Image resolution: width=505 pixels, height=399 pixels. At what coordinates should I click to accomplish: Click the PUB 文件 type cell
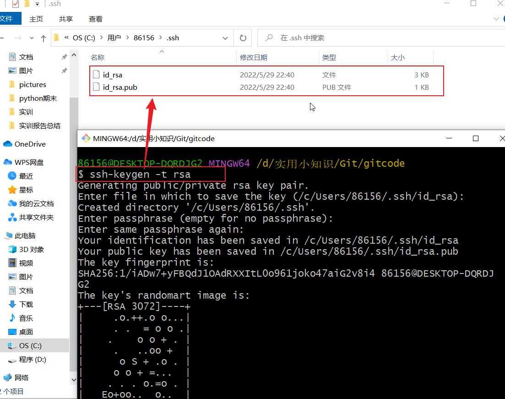[337, 87]
